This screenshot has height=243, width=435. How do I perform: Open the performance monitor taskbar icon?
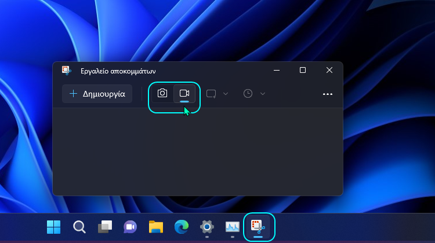[x=233, y=227]
